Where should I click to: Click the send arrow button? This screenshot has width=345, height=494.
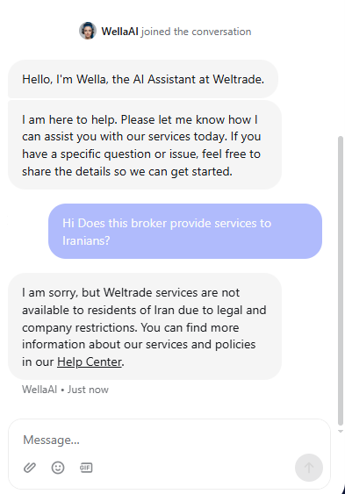(309, 468)
